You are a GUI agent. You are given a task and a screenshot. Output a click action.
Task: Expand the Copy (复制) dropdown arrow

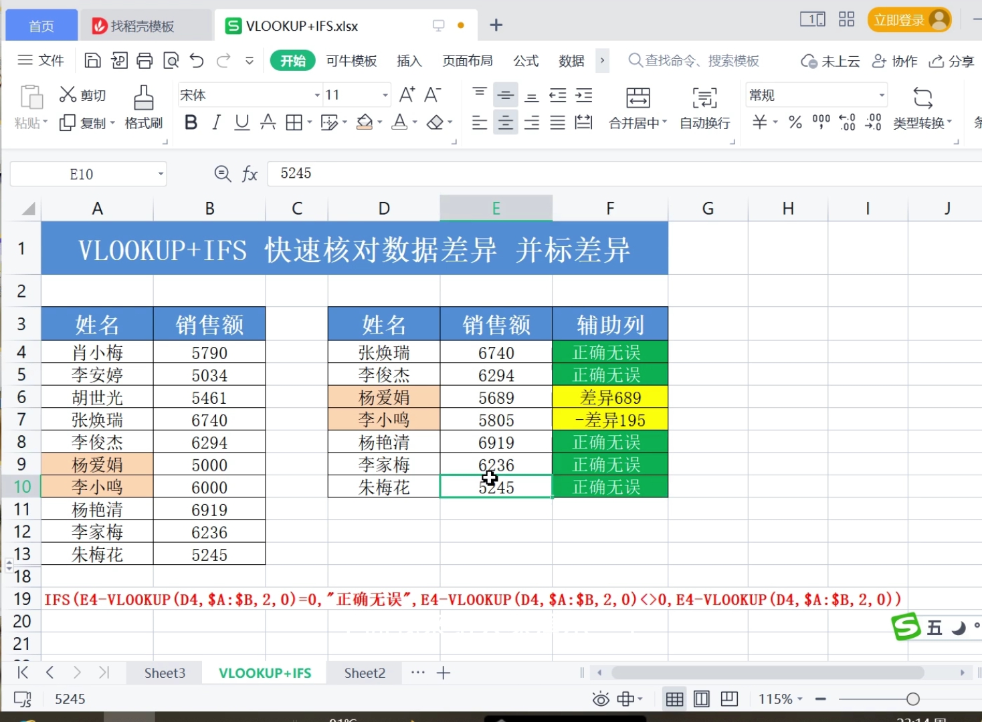coord(112,123)
